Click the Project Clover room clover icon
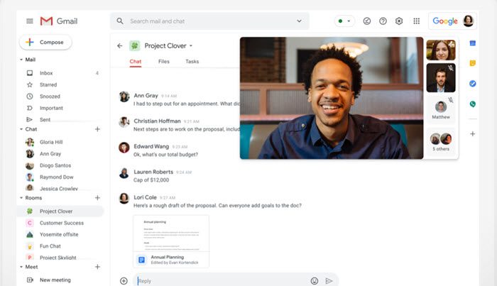The height and width of the screenshot is (286, 497). tap(135, 45)
